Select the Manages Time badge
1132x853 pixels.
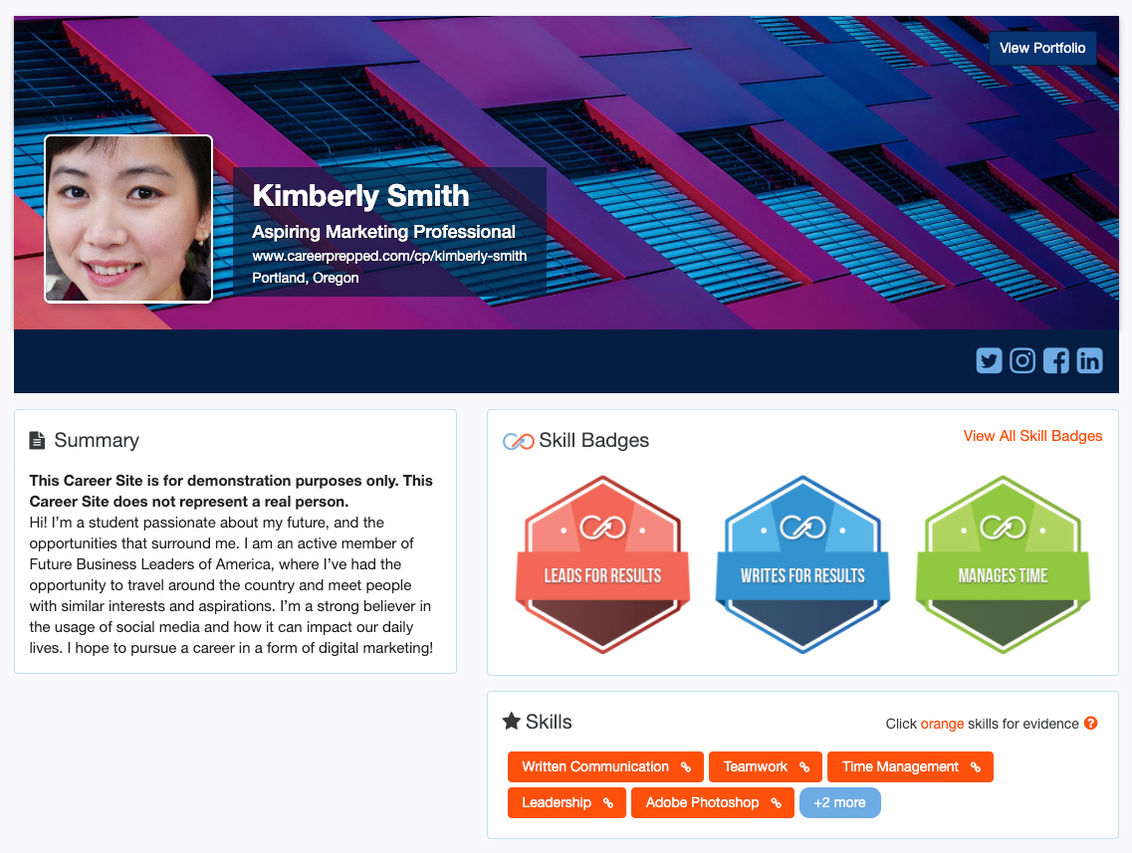pyautogui.click(x=1003, y=564)
